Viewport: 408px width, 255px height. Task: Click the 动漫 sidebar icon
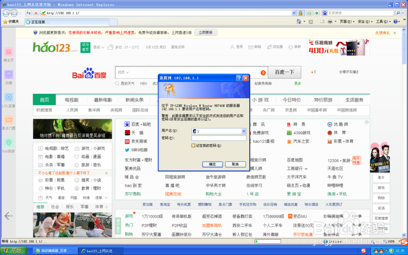tap(9, 75)
